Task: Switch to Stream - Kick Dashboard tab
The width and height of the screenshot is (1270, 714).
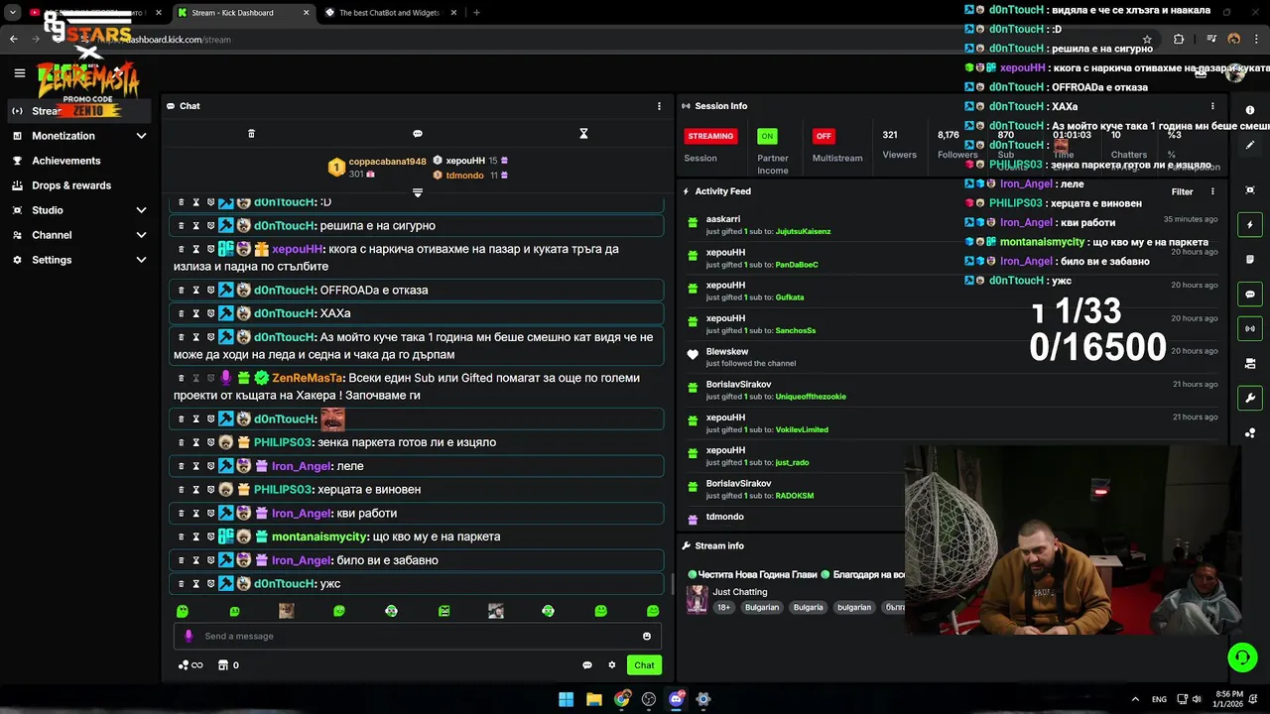Action: 243,13
